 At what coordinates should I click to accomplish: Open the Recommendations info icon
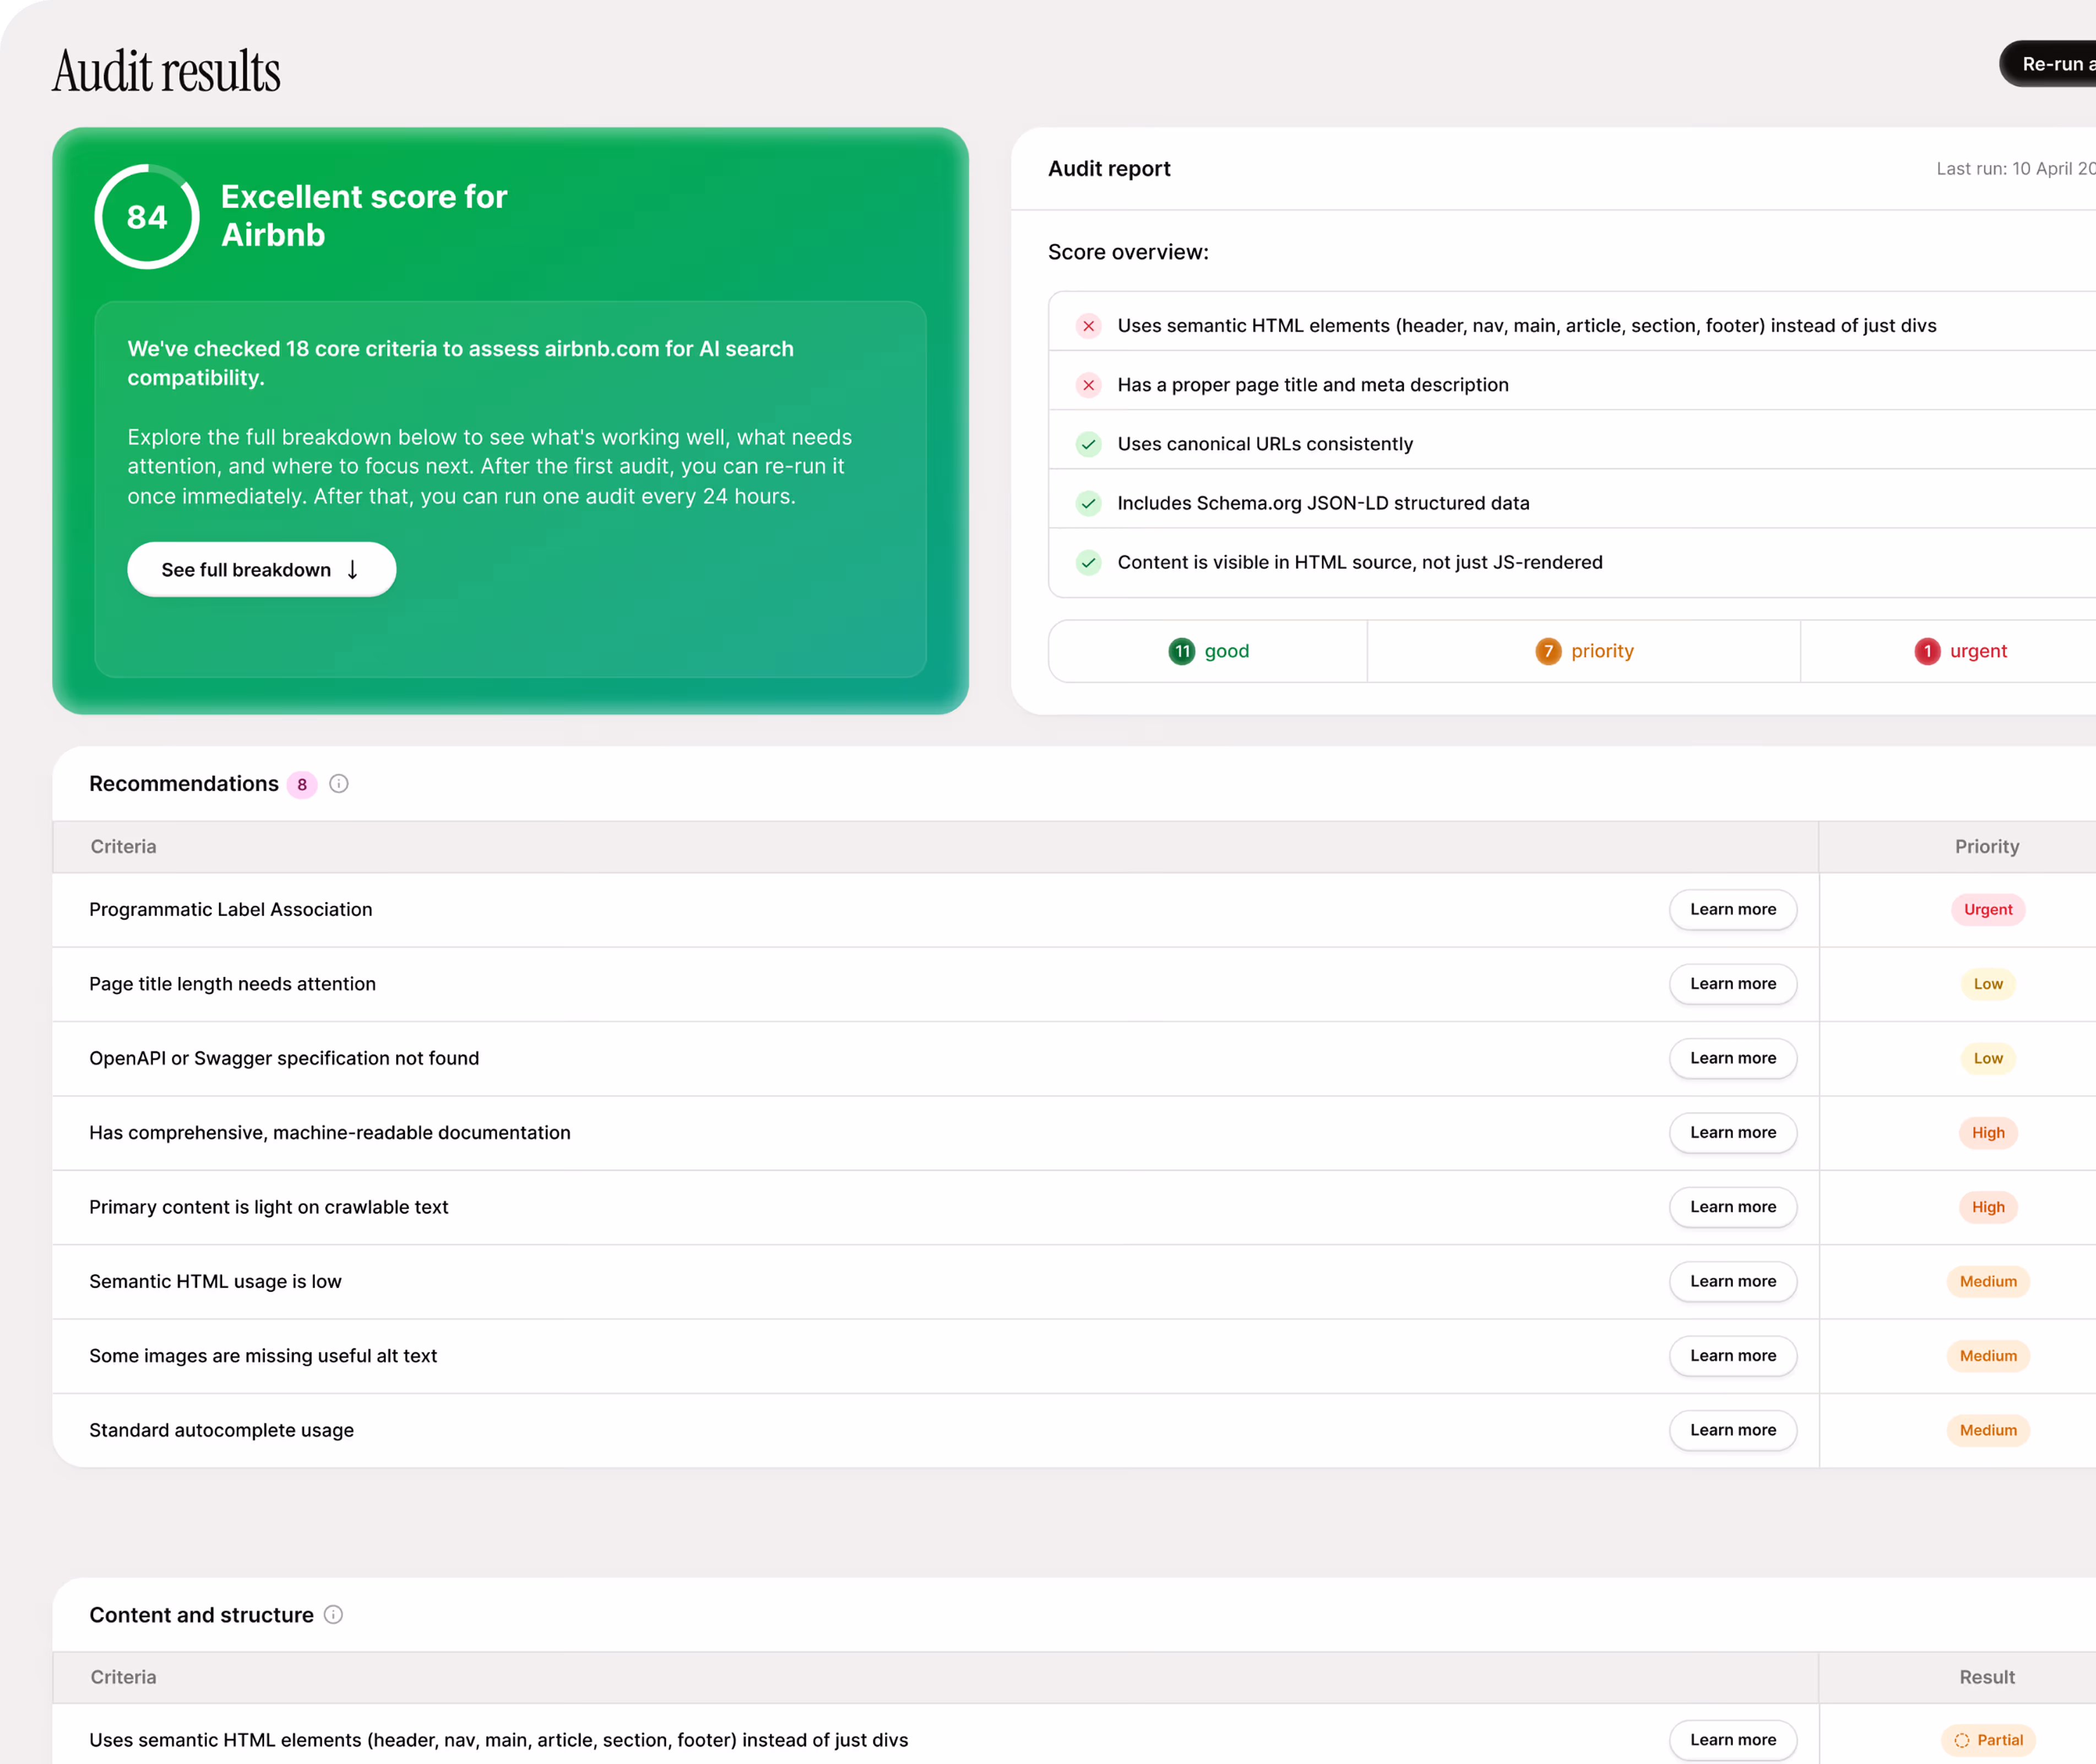click(x=339, y=784)
